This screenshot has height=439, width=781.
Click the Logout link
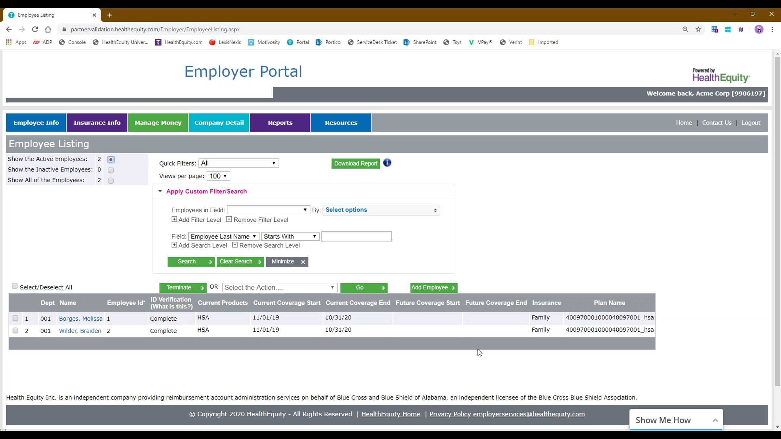(x=751, y=123)
